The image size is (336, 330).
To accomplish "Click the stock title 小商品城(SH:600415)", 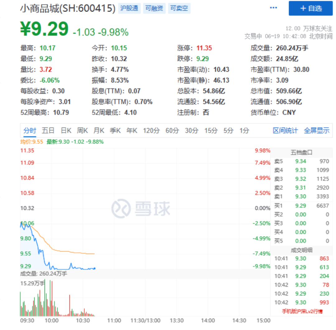I will pos(68,9).
